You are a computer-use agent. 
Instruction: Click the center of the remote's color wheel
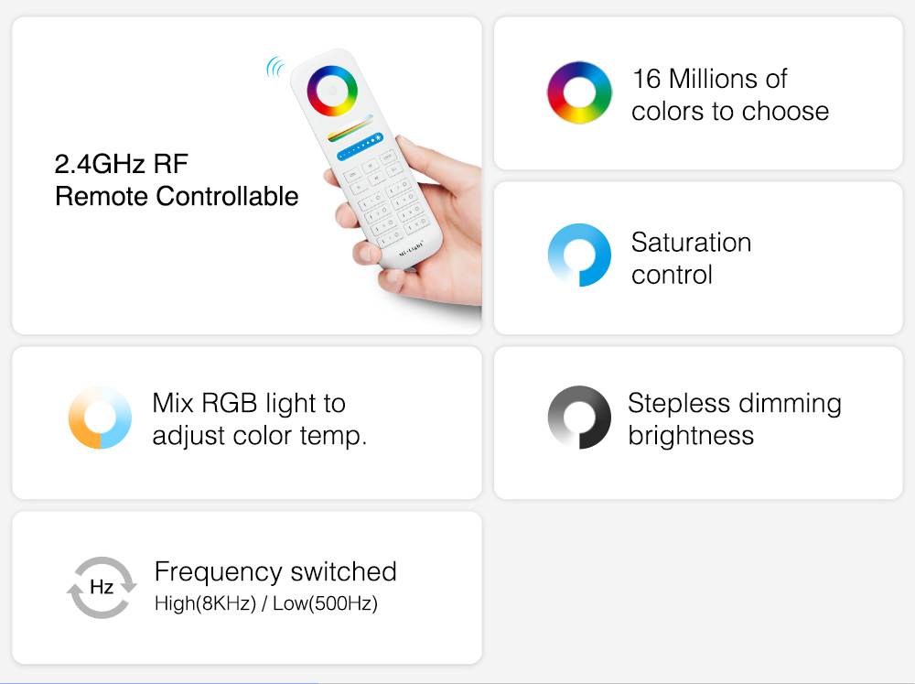tap(332, 91)
